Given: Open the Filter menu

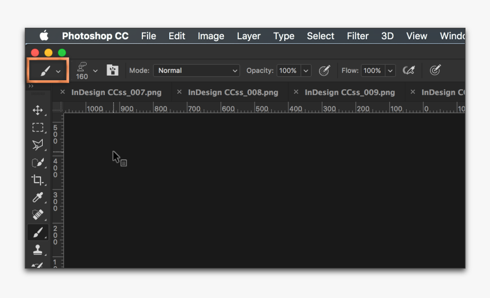Looking at the screenshot, I should (358, 36).
